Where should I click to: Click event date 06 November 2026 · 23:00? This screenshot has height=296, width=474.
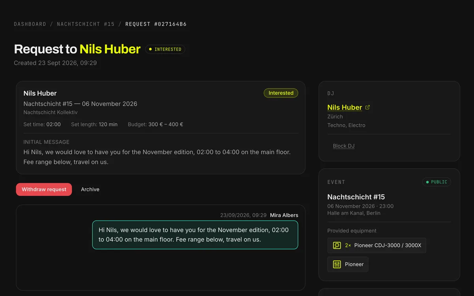(360, 206)
